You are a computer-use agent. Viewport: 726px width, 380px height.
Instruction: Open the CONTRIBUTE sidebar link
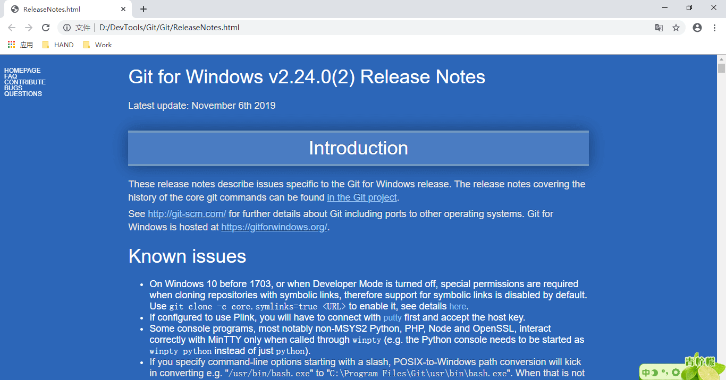coord(25,82)
